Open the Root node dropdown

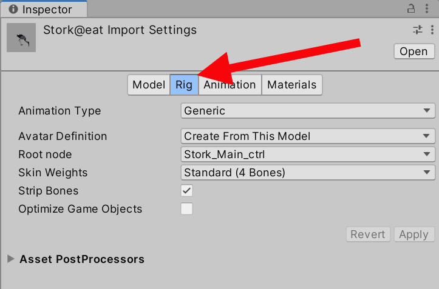(x=308, y=154)
